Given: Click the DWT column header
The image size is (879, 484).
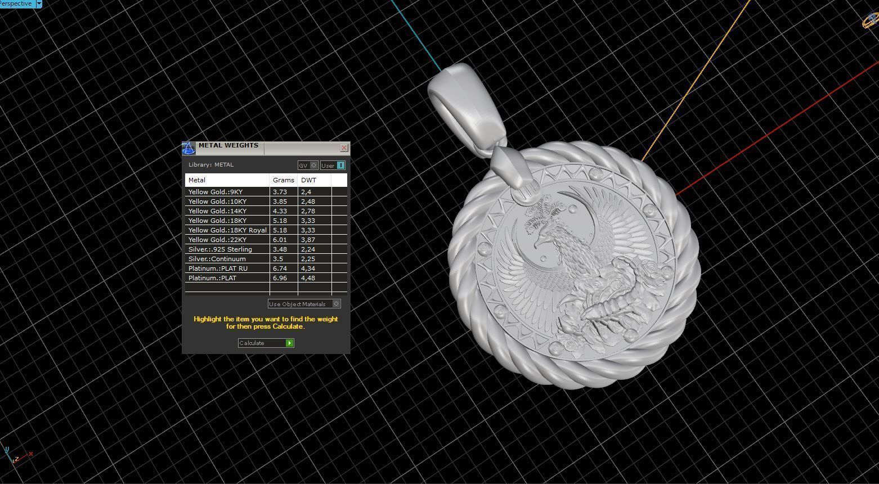Looking at the screenshot, I should pyautogui.click(x=315, y=180).
